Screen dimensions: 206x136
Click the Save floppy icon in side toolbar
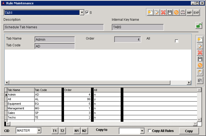[200, 59]
